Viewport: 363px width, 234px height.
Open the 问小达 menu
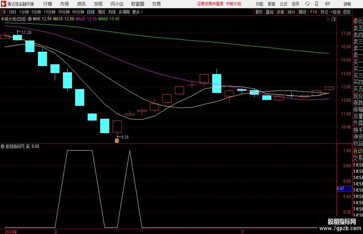pyautogui.click(x=117, y=4)
